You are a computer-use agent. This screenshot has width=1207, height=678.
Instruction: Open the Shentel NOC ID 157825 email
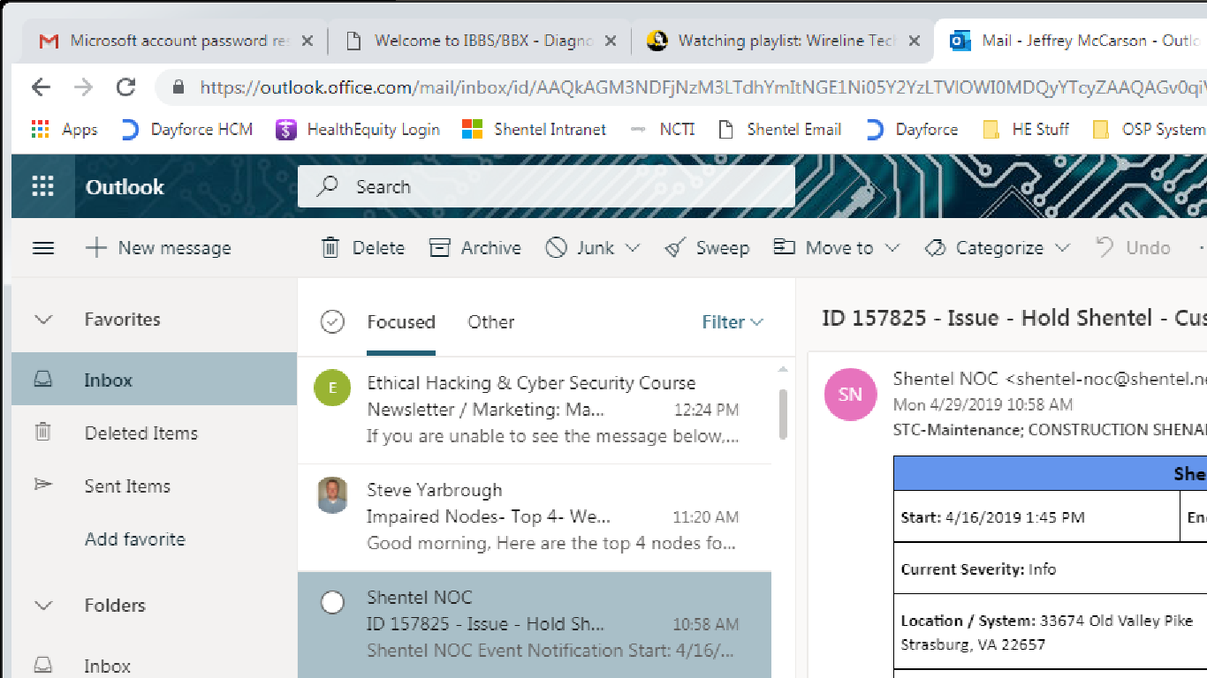pos(535,624)
